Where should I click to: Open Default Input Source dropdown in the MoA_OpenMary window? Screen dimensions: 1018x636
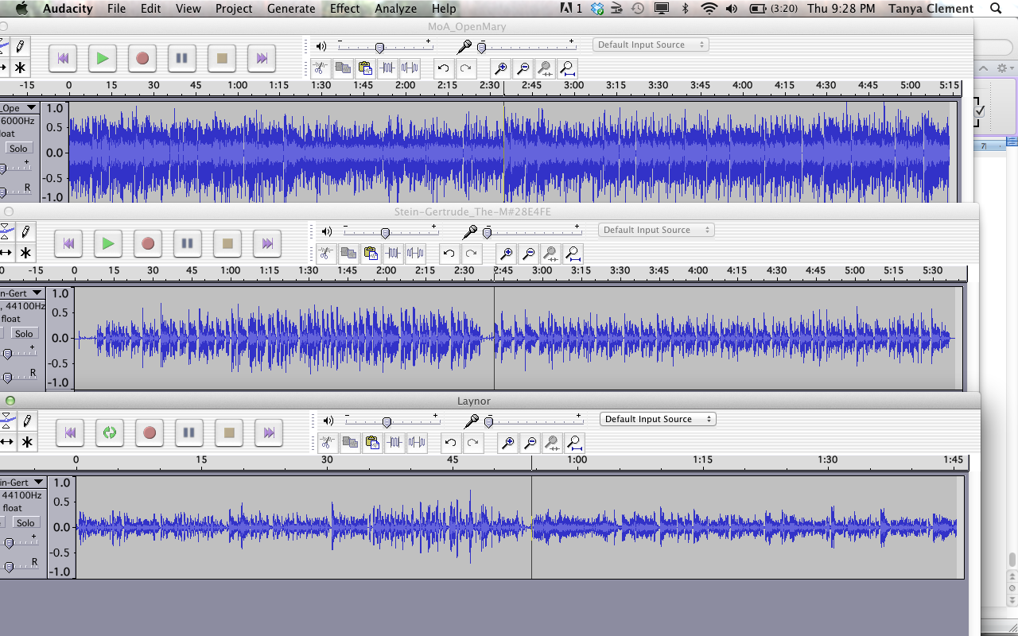(x=650, y=45)
